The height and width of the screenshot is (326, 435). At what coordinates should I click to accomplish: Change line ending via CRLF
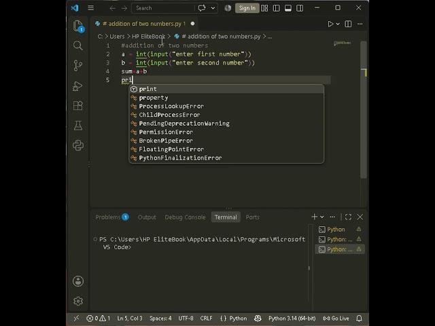click(206, 319)
